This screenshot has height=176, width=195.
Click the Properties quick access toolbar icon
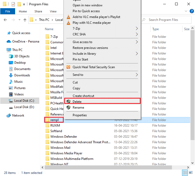tap(13, 4)
